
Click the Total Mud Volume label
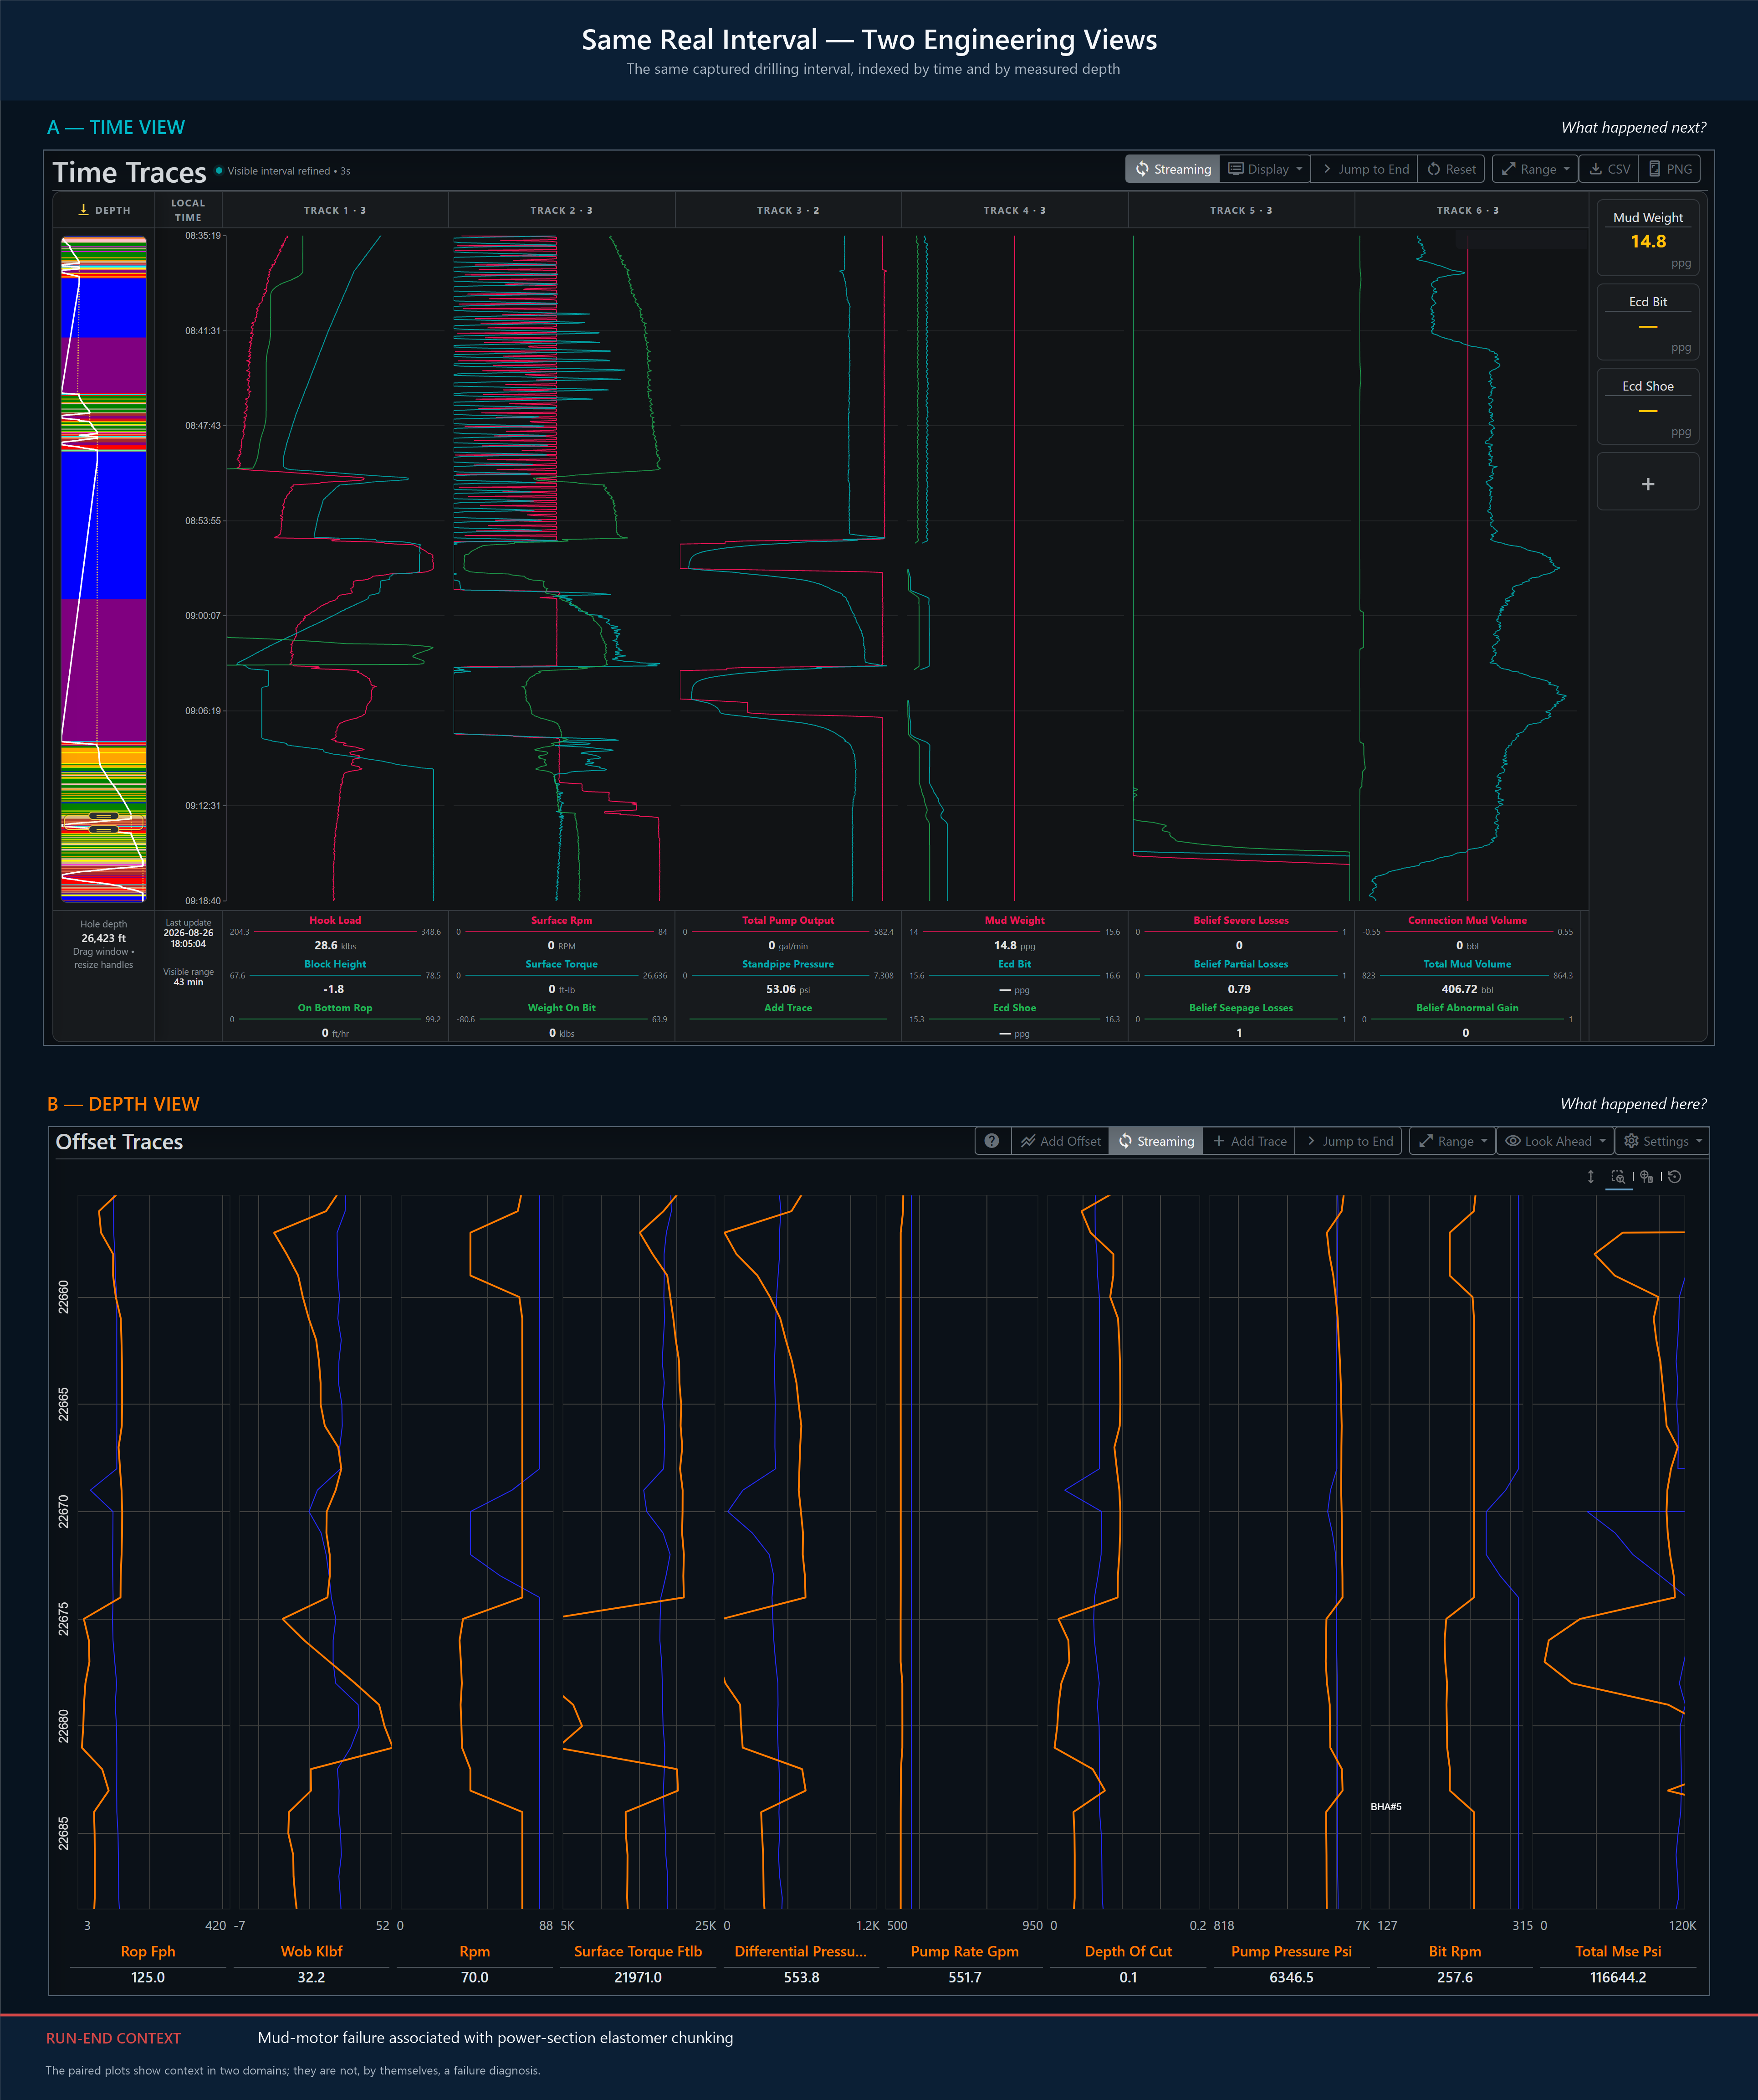1467,964
